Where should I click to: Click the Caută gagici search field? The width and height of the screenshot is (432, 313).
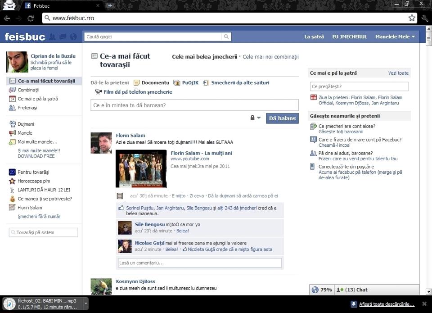point(153,36)
